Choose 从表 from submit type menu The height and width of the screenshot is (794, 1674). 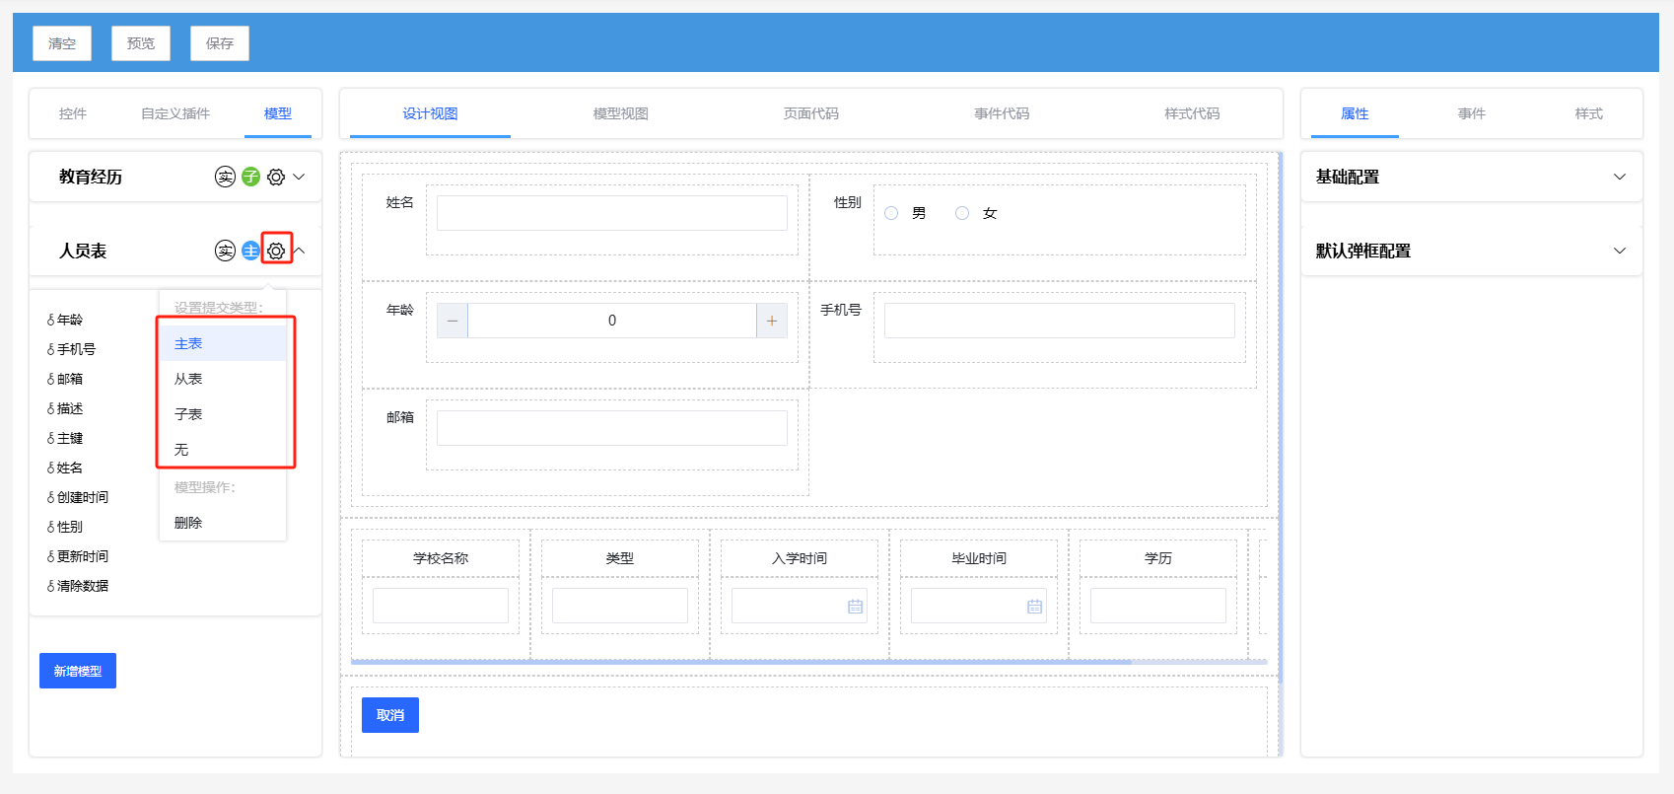(x=188, y=379)
